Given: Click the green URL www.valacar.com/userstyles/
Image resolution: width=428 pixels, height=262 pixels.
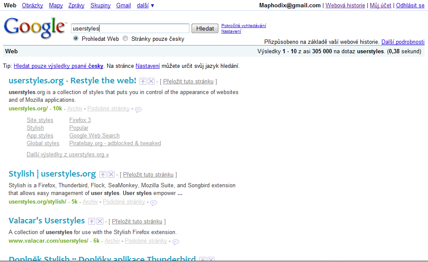Looking at the screenshot, I should [48, 241].
